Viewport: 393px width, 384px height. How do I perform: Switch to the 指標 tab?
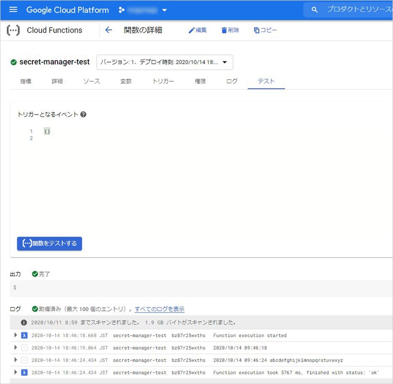click(26, 81)
